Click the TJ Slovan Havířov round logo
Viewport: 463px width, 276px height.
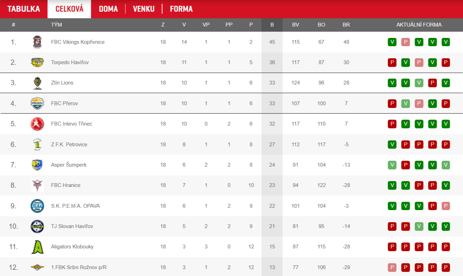tap(37, 226)
